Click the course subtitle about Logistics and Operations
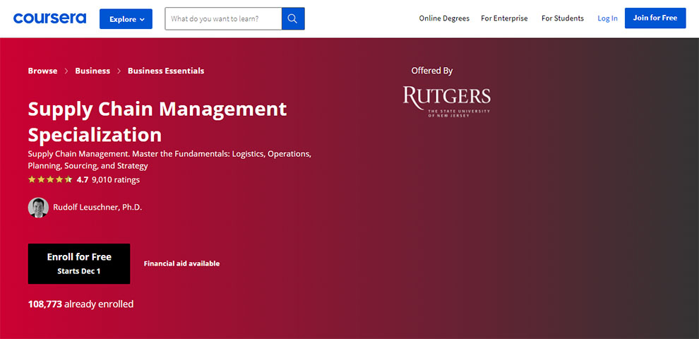Viewport: 699px width, 339px height. [169, 160]
